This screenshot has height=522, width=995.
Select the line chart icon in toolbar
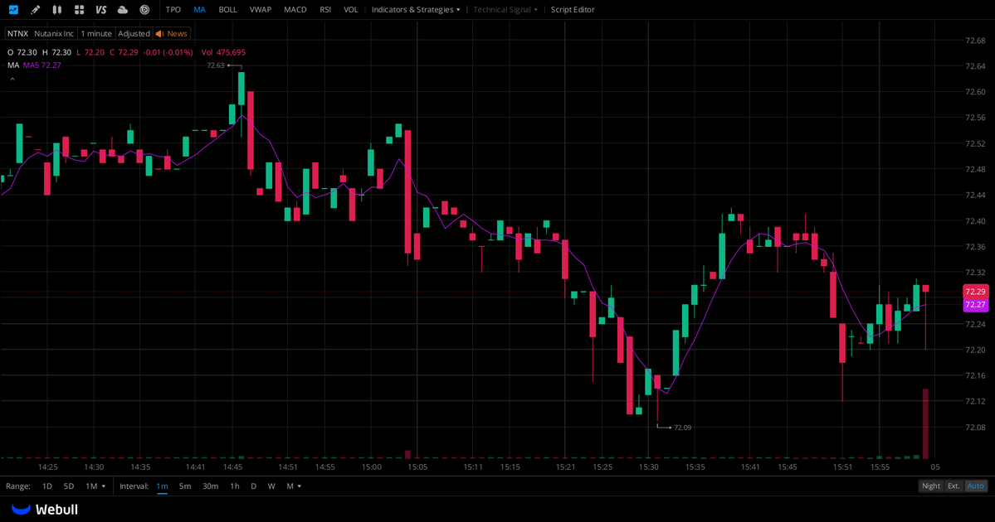pyautogui.click(x=13, y=9)
